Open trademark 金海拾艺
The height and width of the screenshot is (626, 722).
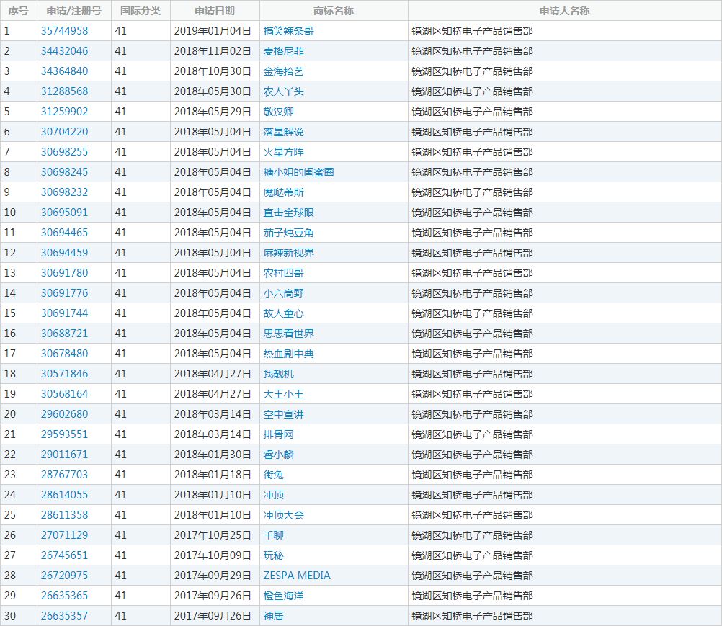tap(284, 71)
